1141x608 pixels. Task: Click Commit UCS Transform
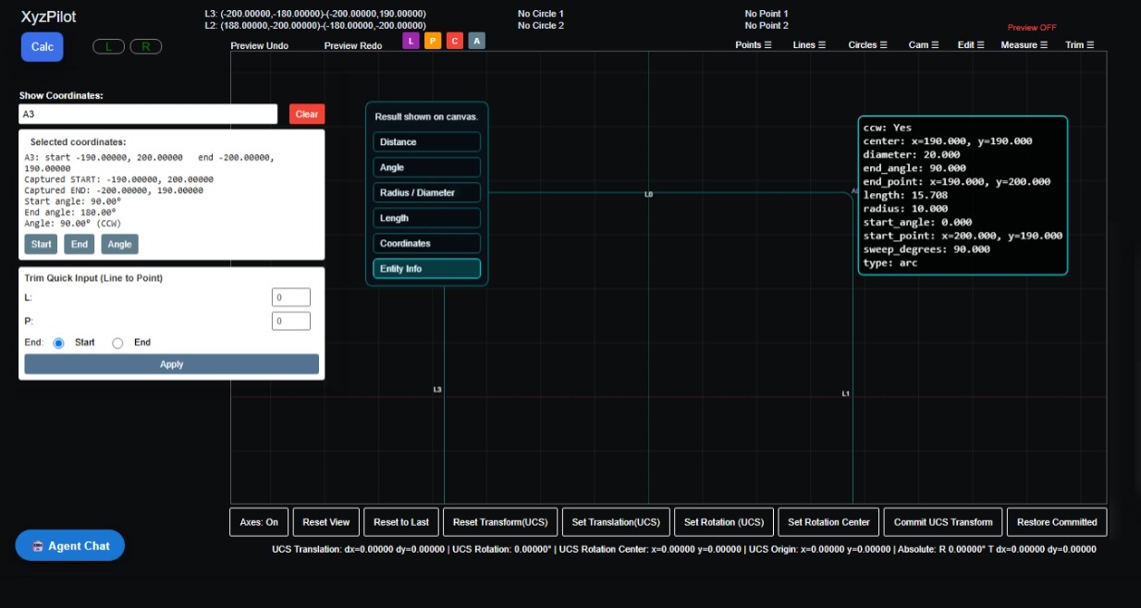click(943, 522)
